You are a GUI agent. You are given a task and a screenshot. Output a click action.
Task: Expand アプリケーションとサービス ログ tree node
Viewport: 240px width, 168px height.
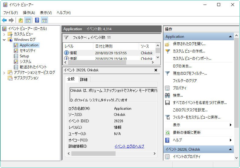pos(4,73)
